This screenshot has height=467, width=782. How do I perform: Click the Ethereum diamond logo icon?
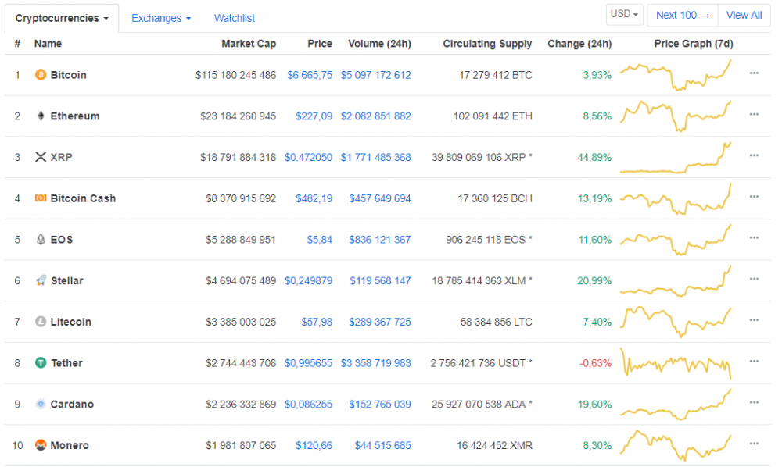pyautogui.click(x=41, y=116)
